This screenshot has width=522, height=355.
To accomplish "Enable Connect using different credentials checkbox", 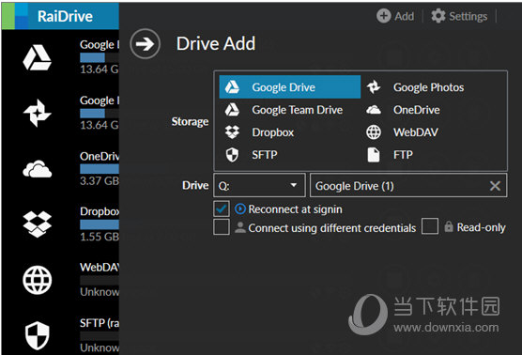I will point(222,226).
